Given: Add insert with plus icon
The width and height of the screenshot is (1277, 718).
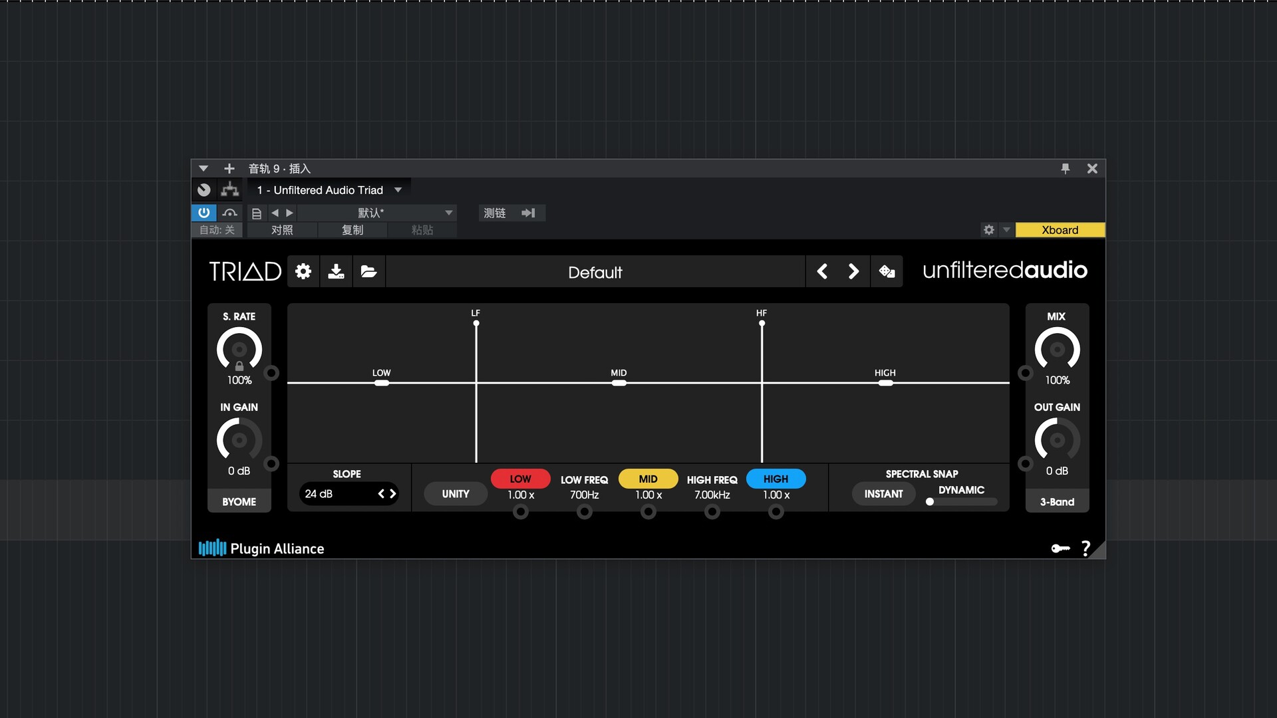Looking at the screenshot, I should click(229, 169).
